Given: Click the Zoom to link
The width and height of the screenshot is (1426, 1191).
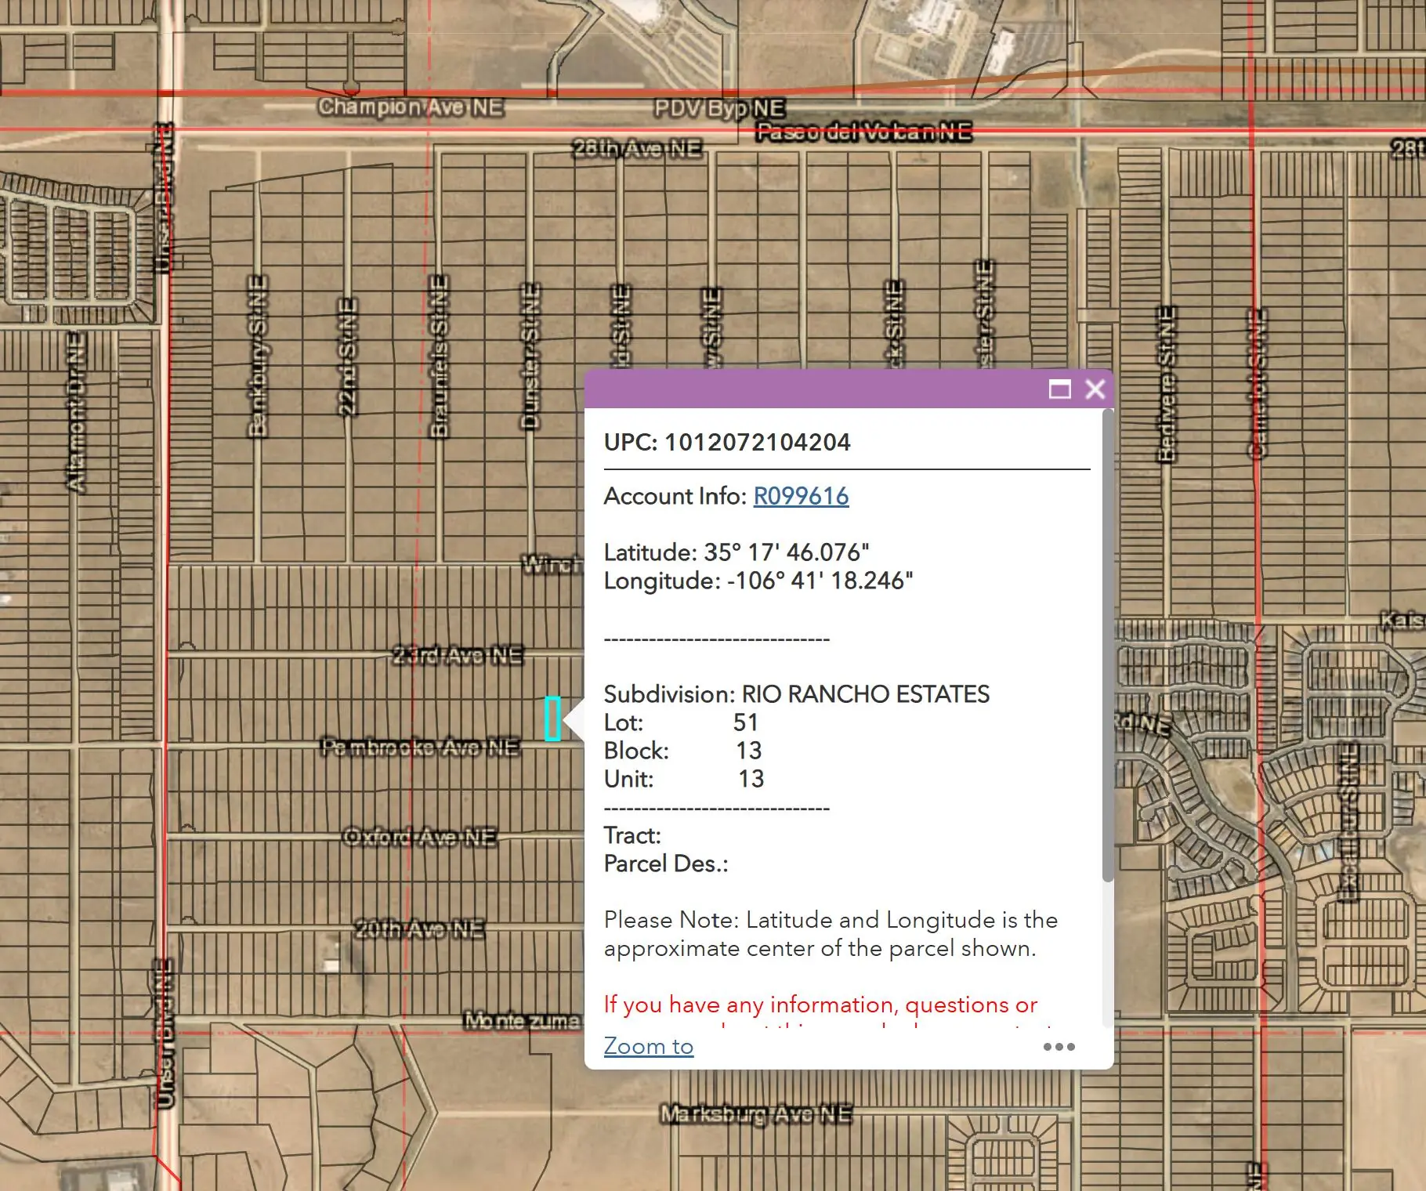Looking at the screenshot, I should [x=648, y=1046].
